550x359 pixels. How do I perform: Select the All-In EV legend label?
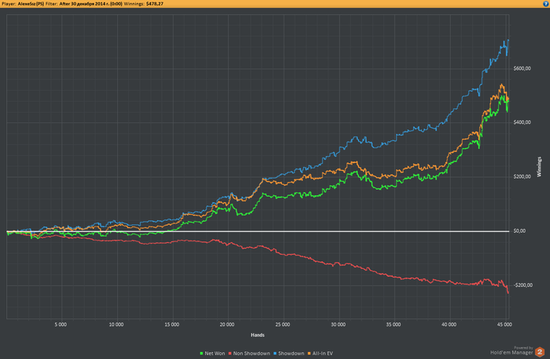[x=322, y=354]
